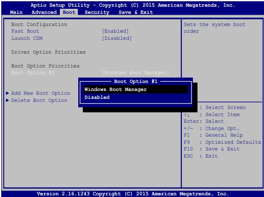Screen dimensions: 264x197
Task: Click the ESC Exit key hint
Action: pyautogui.click(x=201, y=156)
